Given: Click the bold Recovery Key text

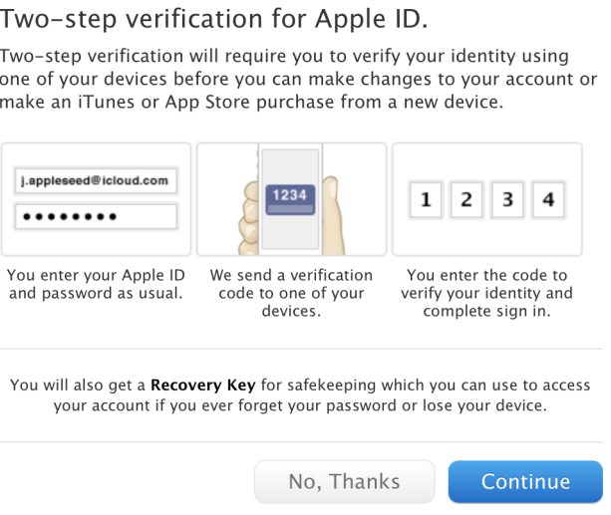Looking at the screenshot, I should pos(202,385).
